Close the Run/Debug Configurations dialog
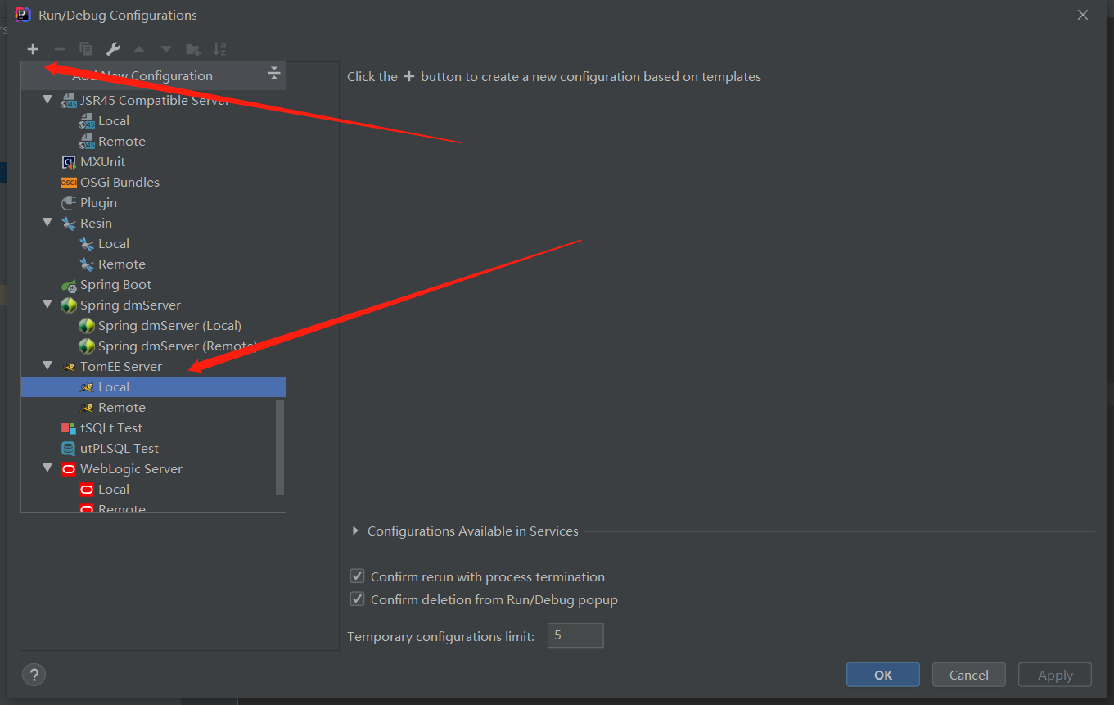 pos(1083,15)
